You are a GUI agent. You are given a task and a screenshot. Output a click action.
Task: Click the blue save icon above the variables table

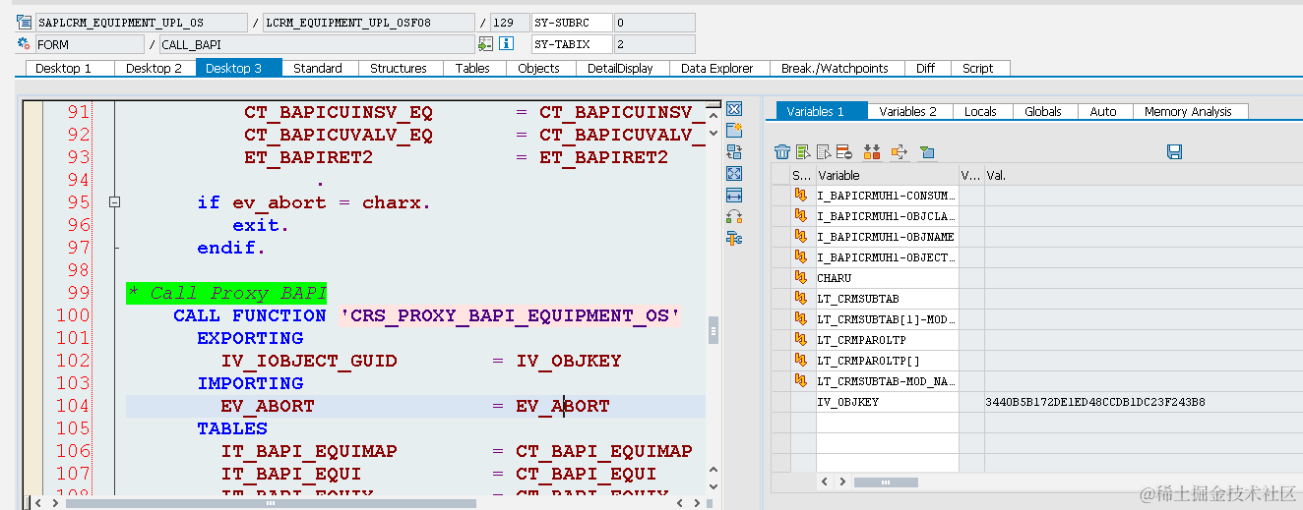pos(1173,151)
